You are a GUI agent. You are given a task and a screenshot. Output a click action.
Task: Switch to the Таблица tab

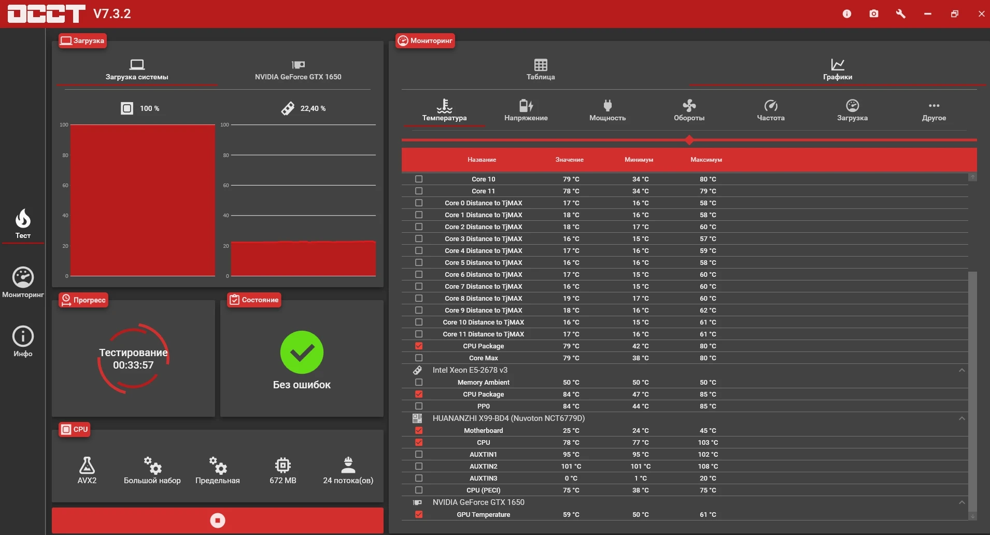point(541,69)
